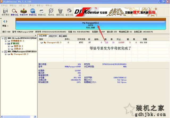Launch the 恢复文件 file recovery tool
The image size is (170, 118).
[24, 12]
